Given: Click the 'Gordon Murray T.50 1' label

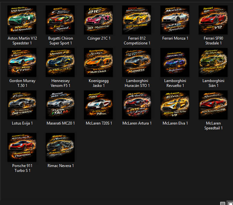Looking at the screenshot, I should pyautogui.click(x=22, y=83).
